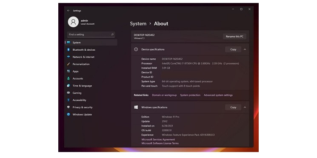The height and width of the screenshot is (158, 317).
Task: Minimize the Settings window
Action: click(x=233, y=9)
